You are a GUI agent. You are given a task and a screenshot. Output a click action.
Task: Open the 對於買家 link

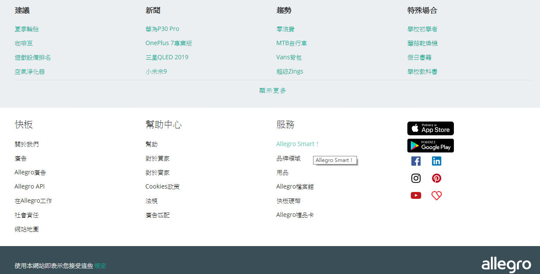(x=158, y=158)
